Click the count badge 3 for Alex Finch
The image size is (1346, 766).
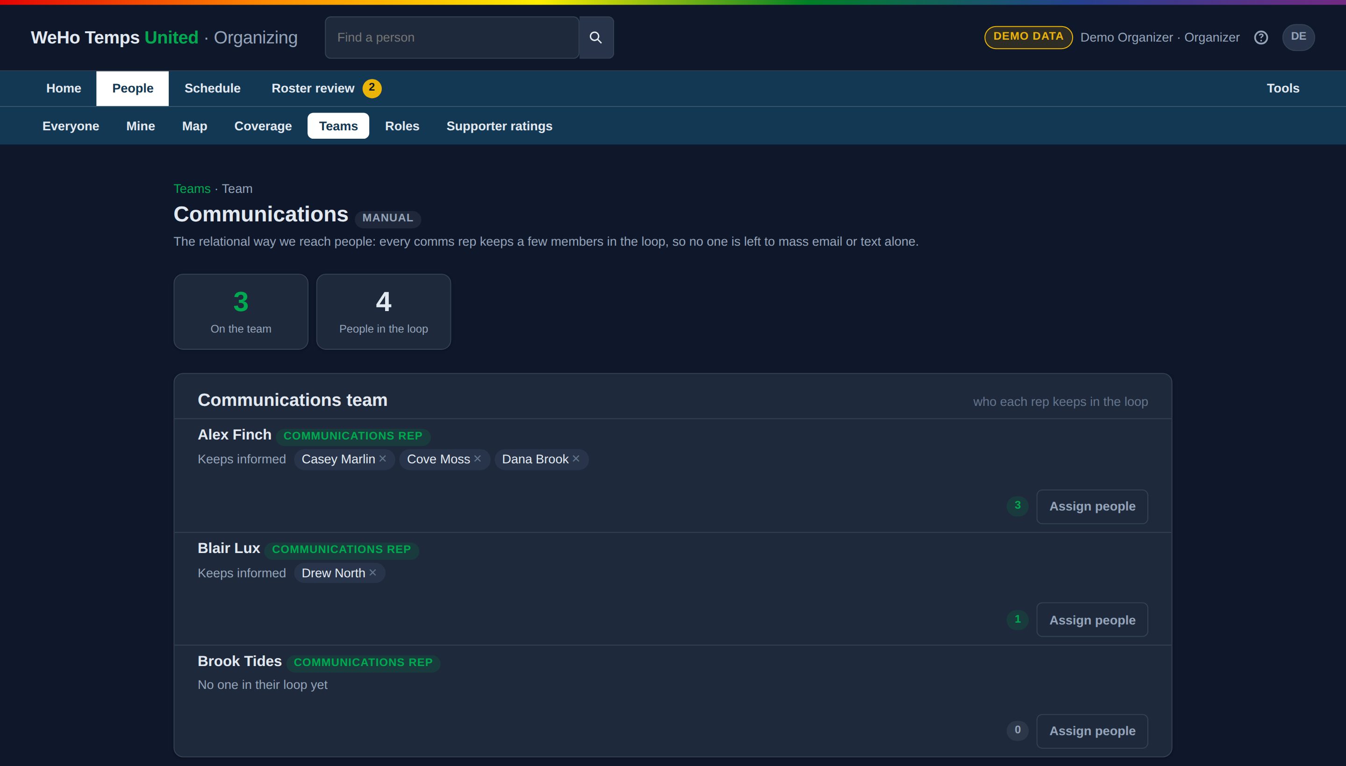coord(1017,505)
